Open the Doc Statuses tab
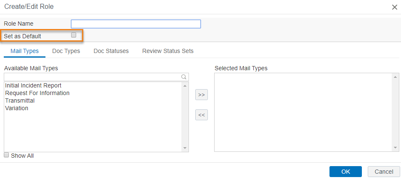 (111, 51)
